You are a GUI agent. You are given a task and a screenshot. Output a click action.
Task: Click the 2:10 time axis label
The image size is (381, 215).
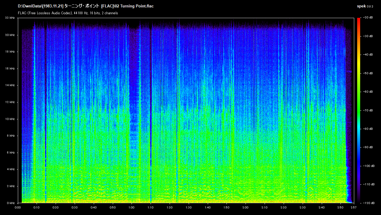pyautogui.click(x=264, y=207)
